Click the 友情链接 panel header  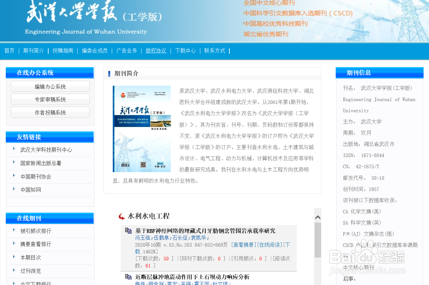[x=50, y=137]
